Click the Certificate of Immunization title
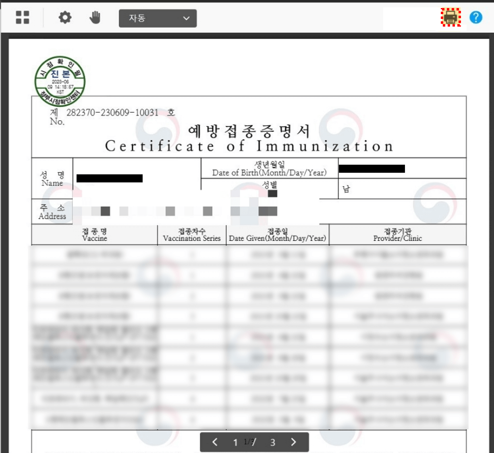The height and width of the screenshot is (453, 494). [x=249, y=146]
